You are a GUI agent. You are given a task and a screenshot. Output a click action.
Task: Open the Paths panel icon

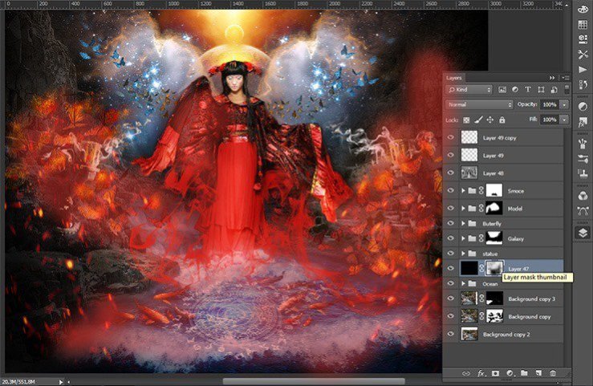(x=583, y=210)
